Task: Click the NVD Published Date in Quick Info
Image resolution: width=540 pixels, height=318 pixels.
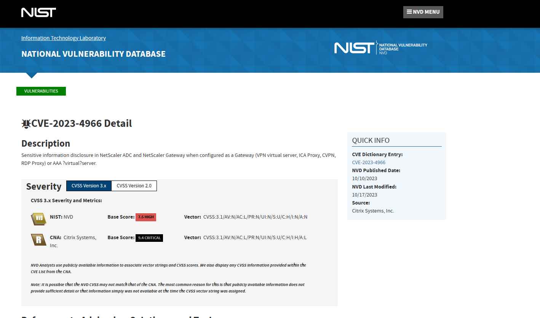Action: tap(364, 178)
